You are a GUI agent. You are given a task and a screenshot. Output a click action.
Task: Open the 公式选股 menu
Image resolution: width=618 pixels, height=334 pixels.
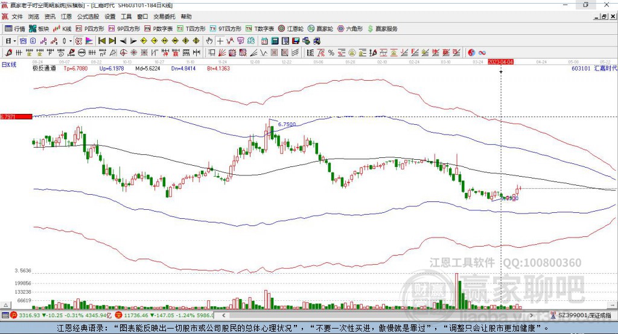88,16
